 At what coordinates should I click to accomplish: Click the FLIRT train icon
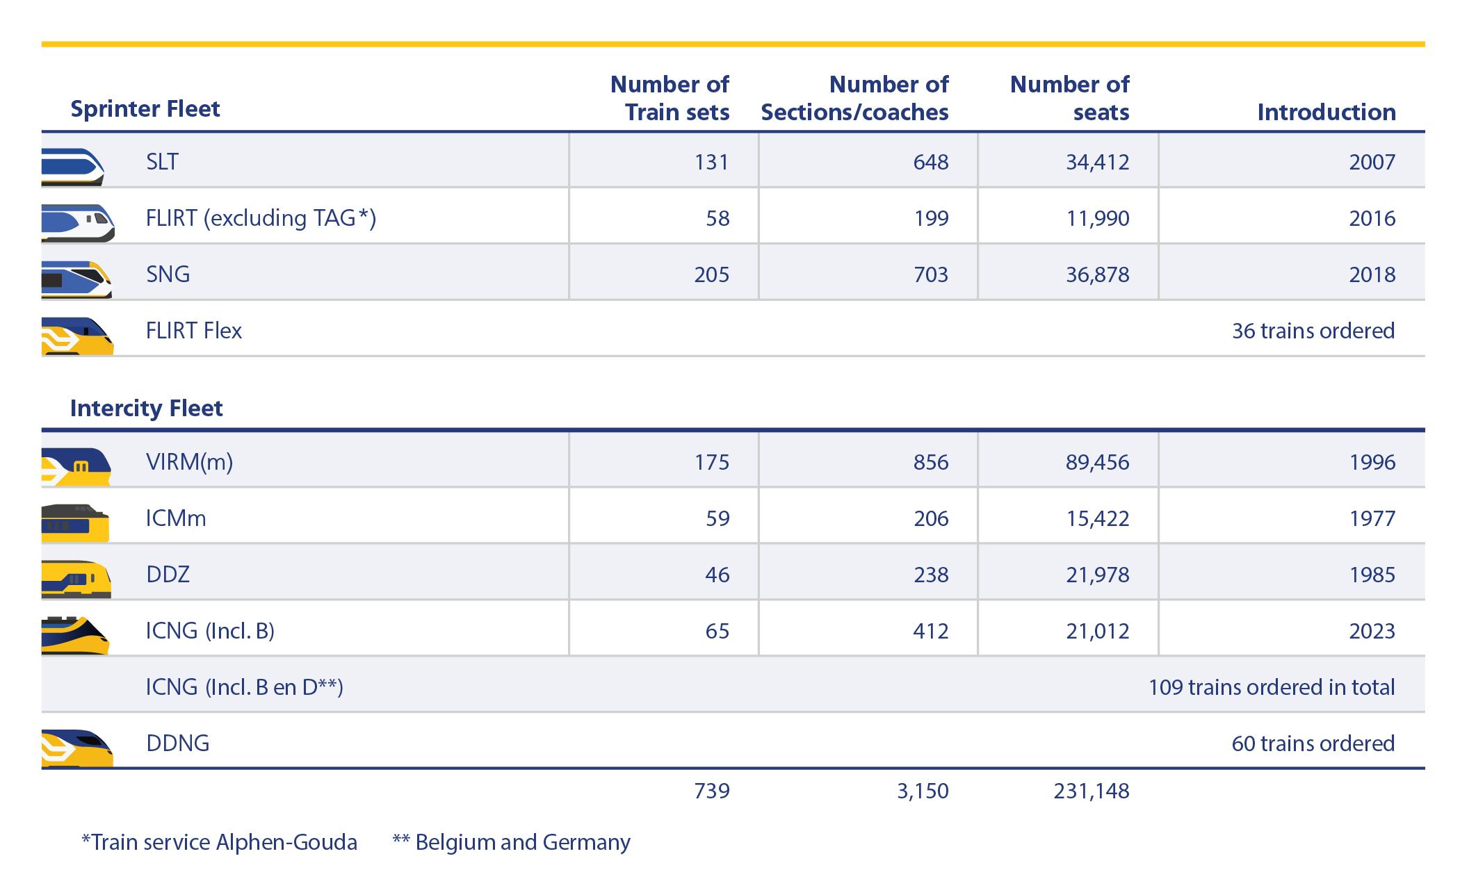pyautogui.click(x=77, y=222)
